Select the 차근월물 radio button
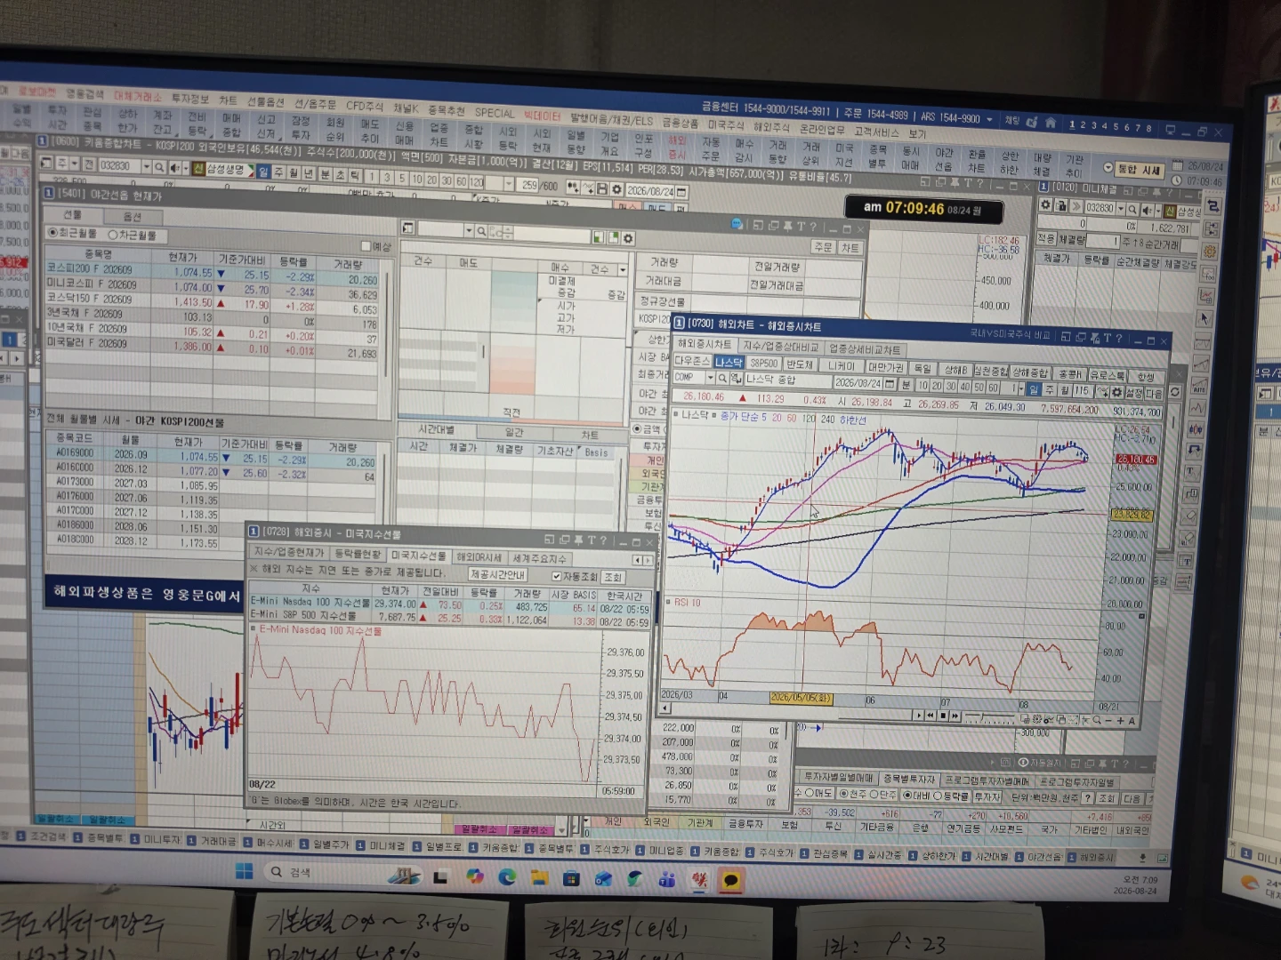This screenshot has height=960, width=1281. click(113, 235)
